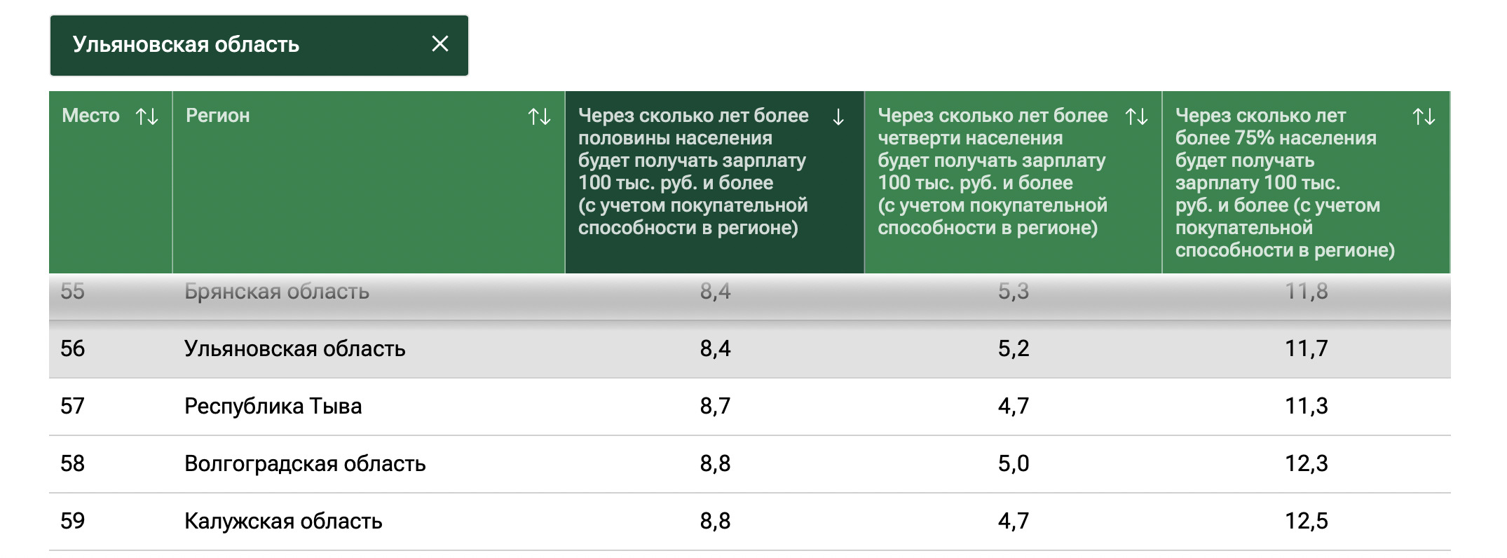Click the четверти населения header text
1507x558 pixels.
tap(993, 172)
